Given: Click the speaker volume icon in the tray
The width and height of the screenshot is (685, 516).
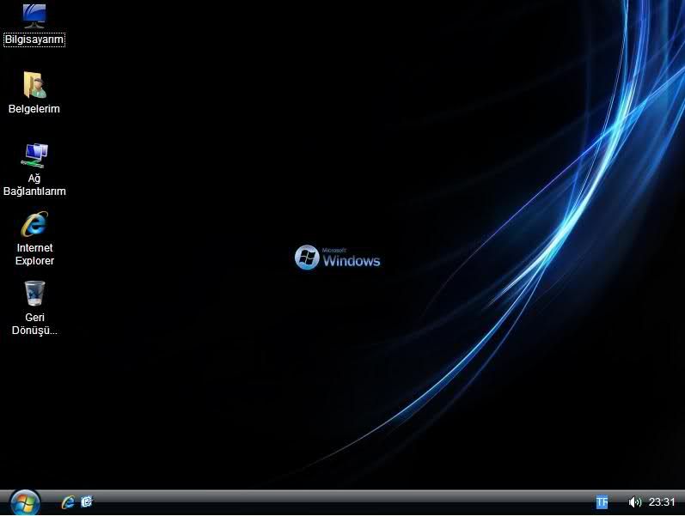Looking at the screenshot, I should 634,502.
